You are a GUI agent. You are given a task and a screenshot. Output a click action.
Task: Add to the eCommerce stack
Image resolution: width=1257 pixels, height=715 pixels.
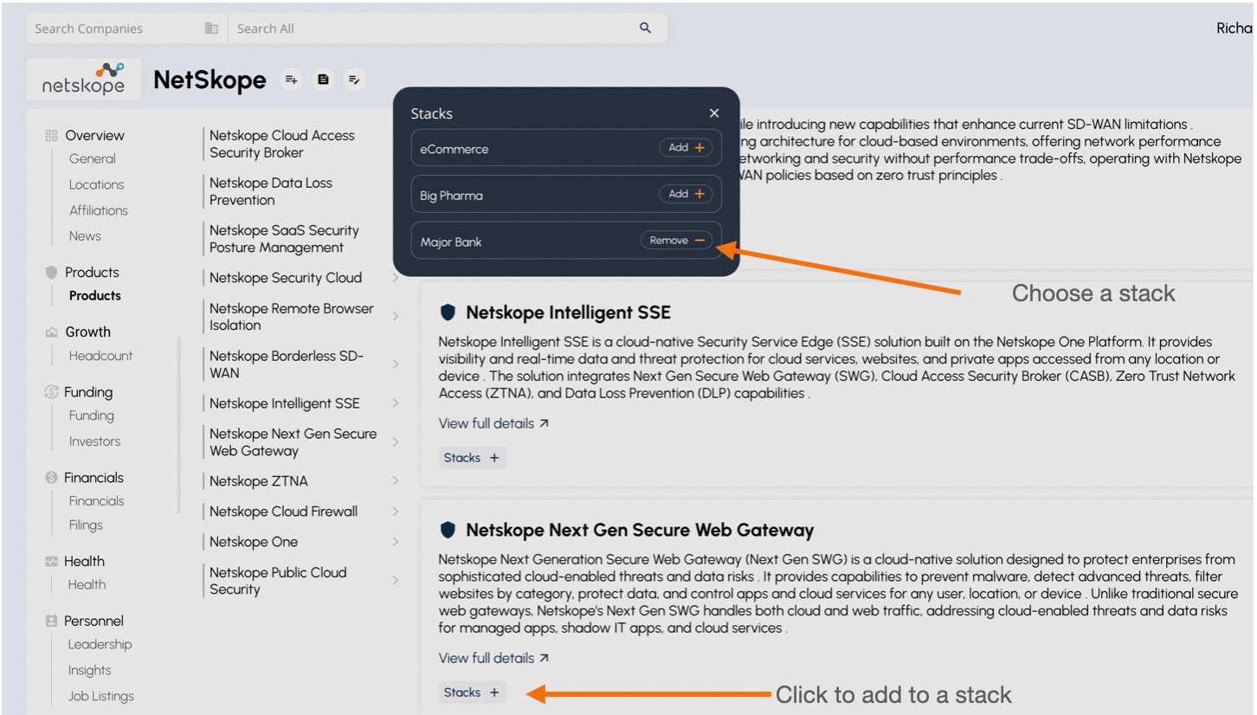(687, 148)
